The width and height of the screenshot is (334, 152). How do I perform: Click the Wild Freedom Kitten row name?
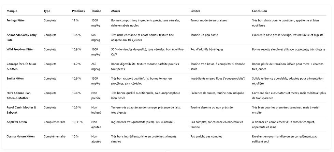(x=20, y=49)
